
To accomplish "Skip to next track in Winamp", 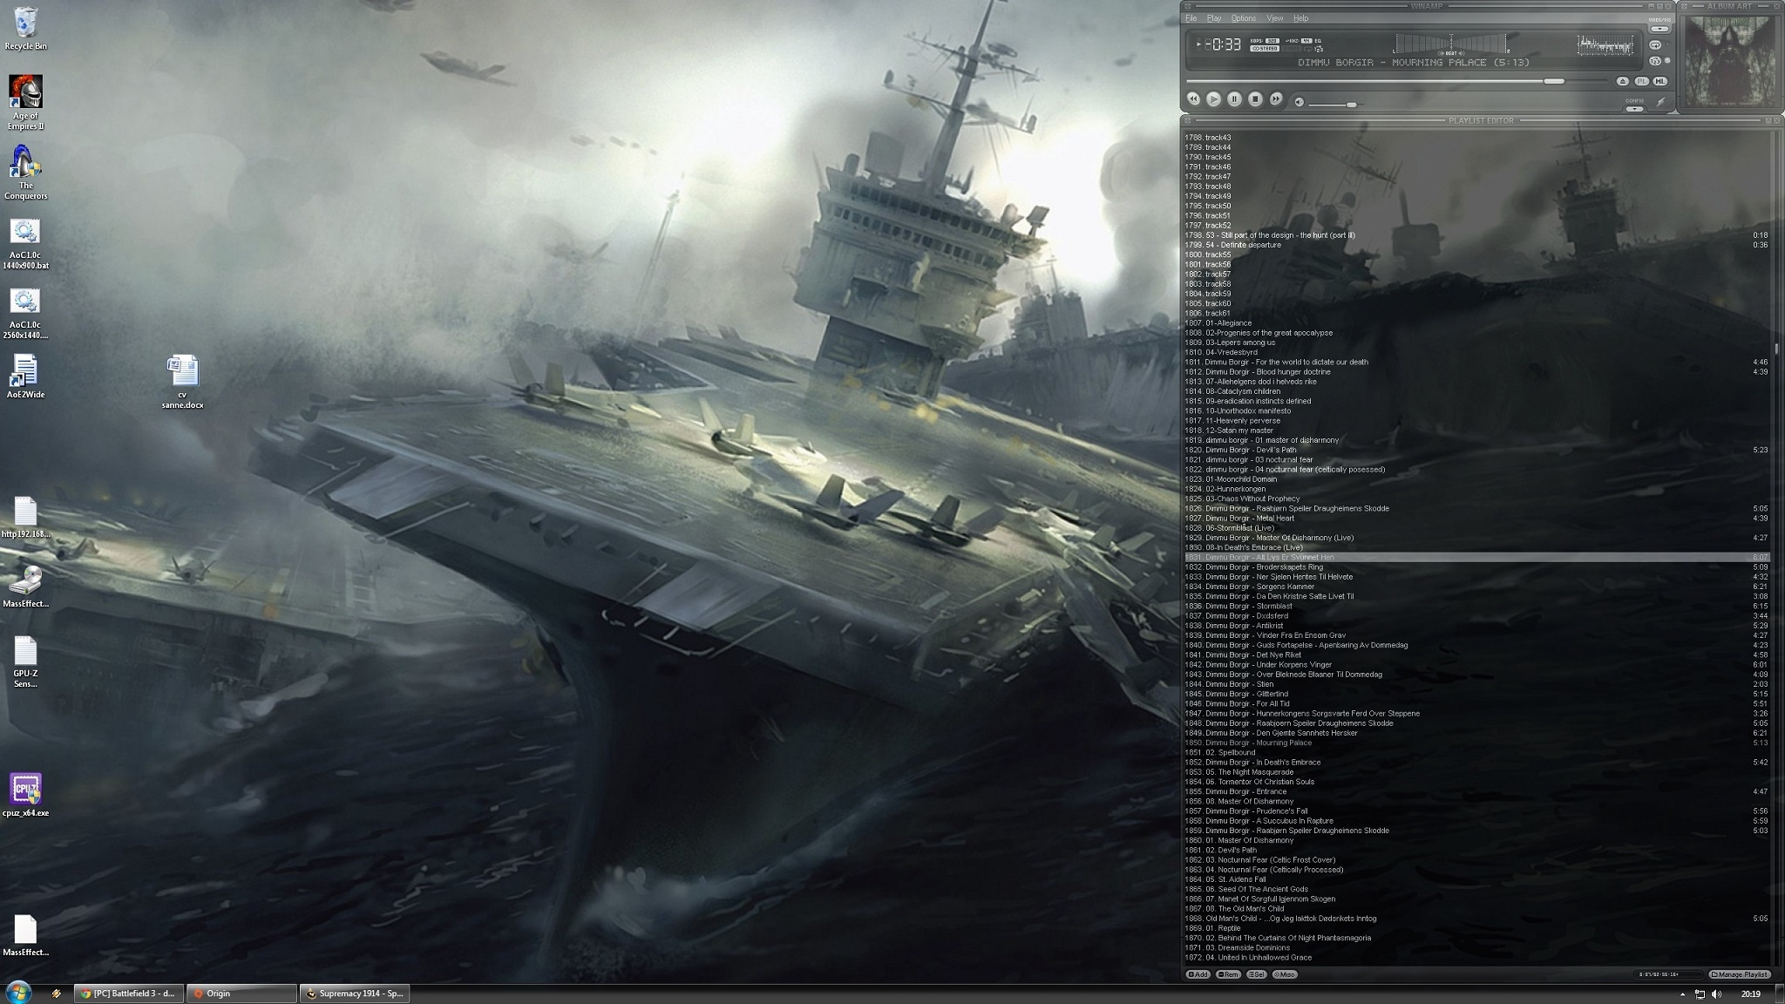I will (x=1276, y=99).
